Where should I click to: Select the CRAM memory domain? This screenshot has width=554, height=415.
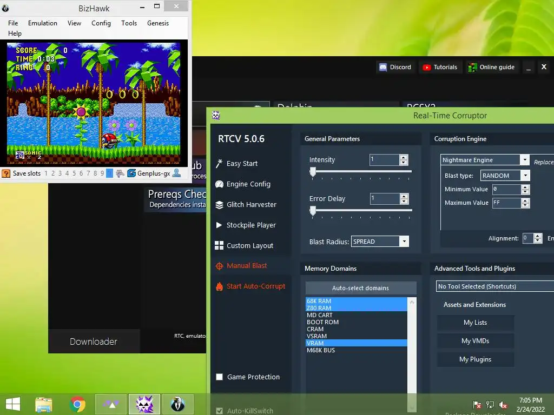point(356,329)
